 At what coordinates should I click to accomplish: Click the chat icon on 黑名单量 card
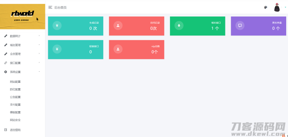tap(240, 25)
